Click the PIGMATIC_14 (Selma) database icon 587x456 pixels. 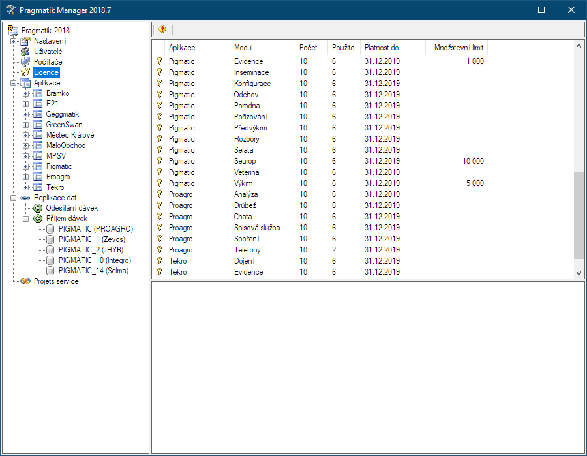point(50,271)
